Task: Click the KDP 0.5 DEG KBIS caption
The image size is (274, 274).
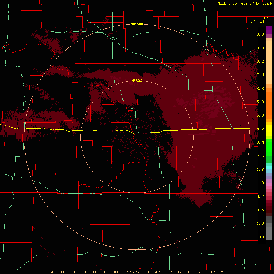Action: coord(137,272)
